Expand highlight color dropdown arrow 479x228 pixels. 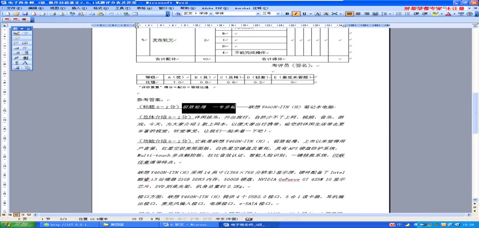click(x=442, y=14)
